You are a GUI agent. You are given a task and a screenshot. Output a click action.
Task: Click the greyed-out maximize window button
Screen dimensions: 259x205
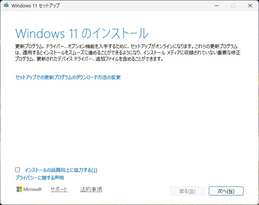coord(233,6)
